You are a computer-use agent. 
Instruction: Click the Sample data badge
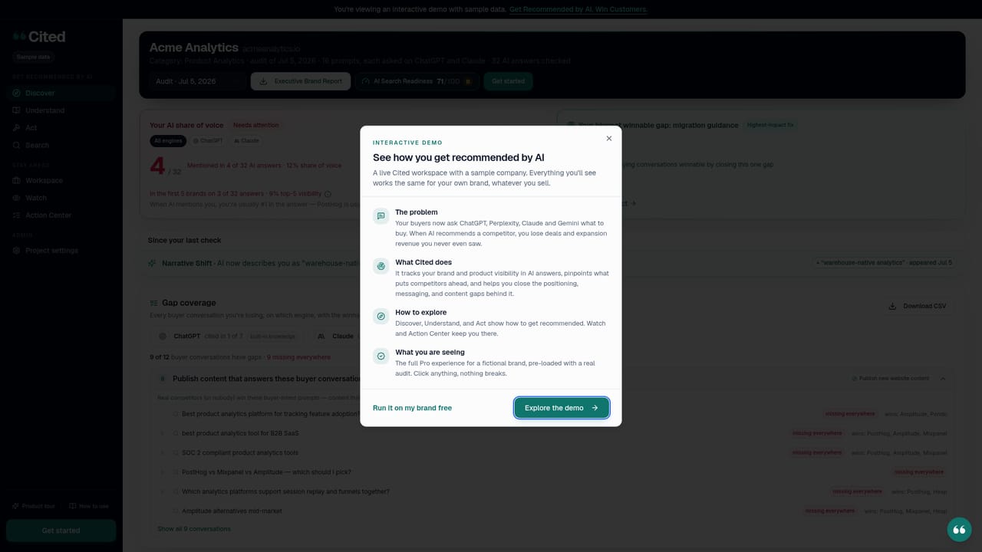(x=33, y=57)
